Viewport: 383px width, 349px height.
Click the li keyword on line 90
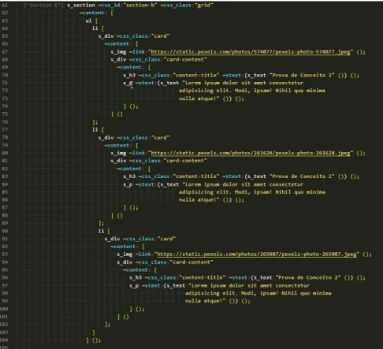click(x=101, y=231)
